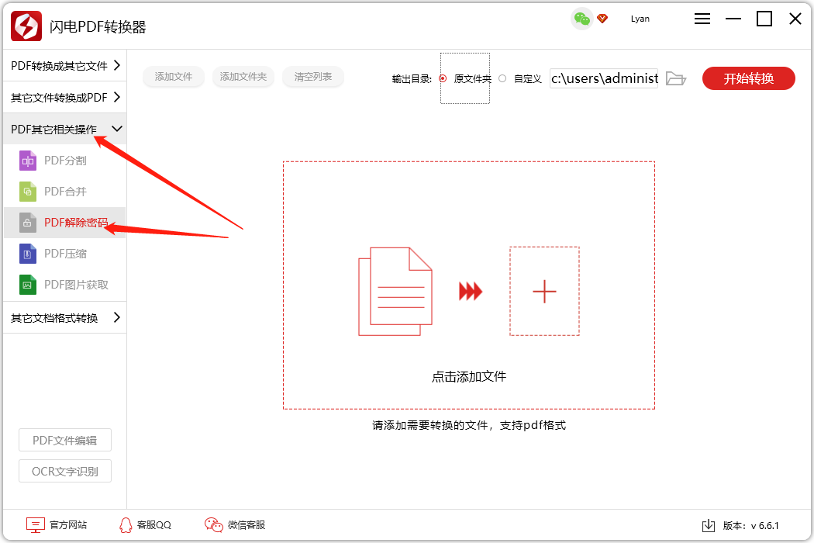Click the 版本: v 6.6.1 text
The image size is (814, 543).
pyautogui.click(x=750, y=525)
